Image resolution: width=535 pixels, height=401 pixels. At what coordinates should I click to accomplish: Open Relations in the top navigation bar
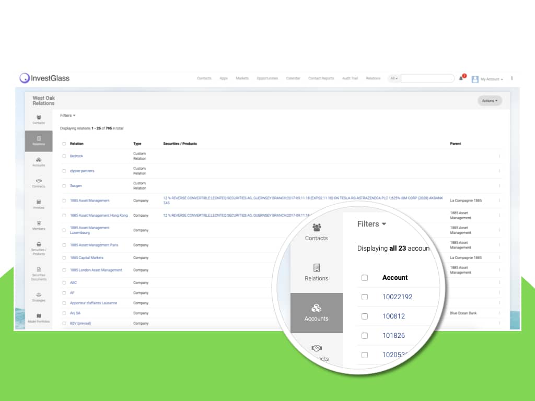373,78
